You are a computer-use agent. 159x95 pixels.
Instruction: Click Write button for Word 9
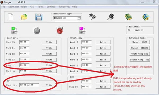(103, 42)
